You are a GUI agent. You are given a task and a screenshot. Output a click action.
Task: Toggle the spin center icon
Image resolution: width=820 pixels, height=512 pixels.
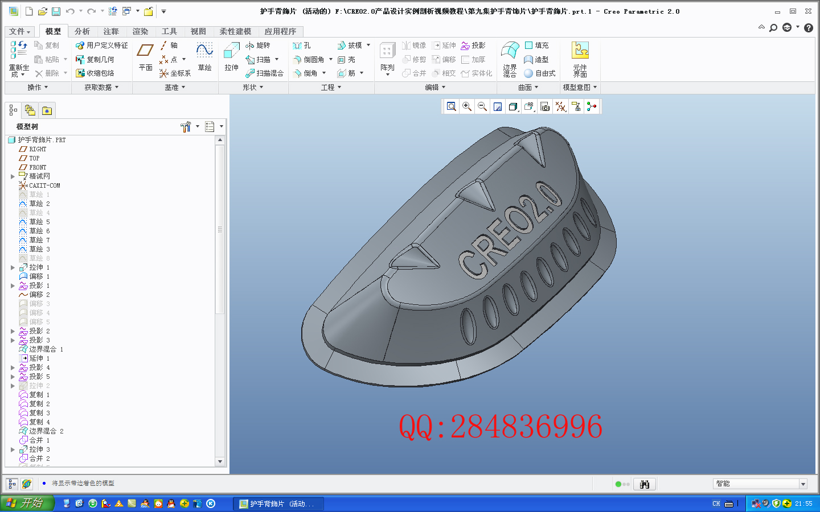coord(592,106)
